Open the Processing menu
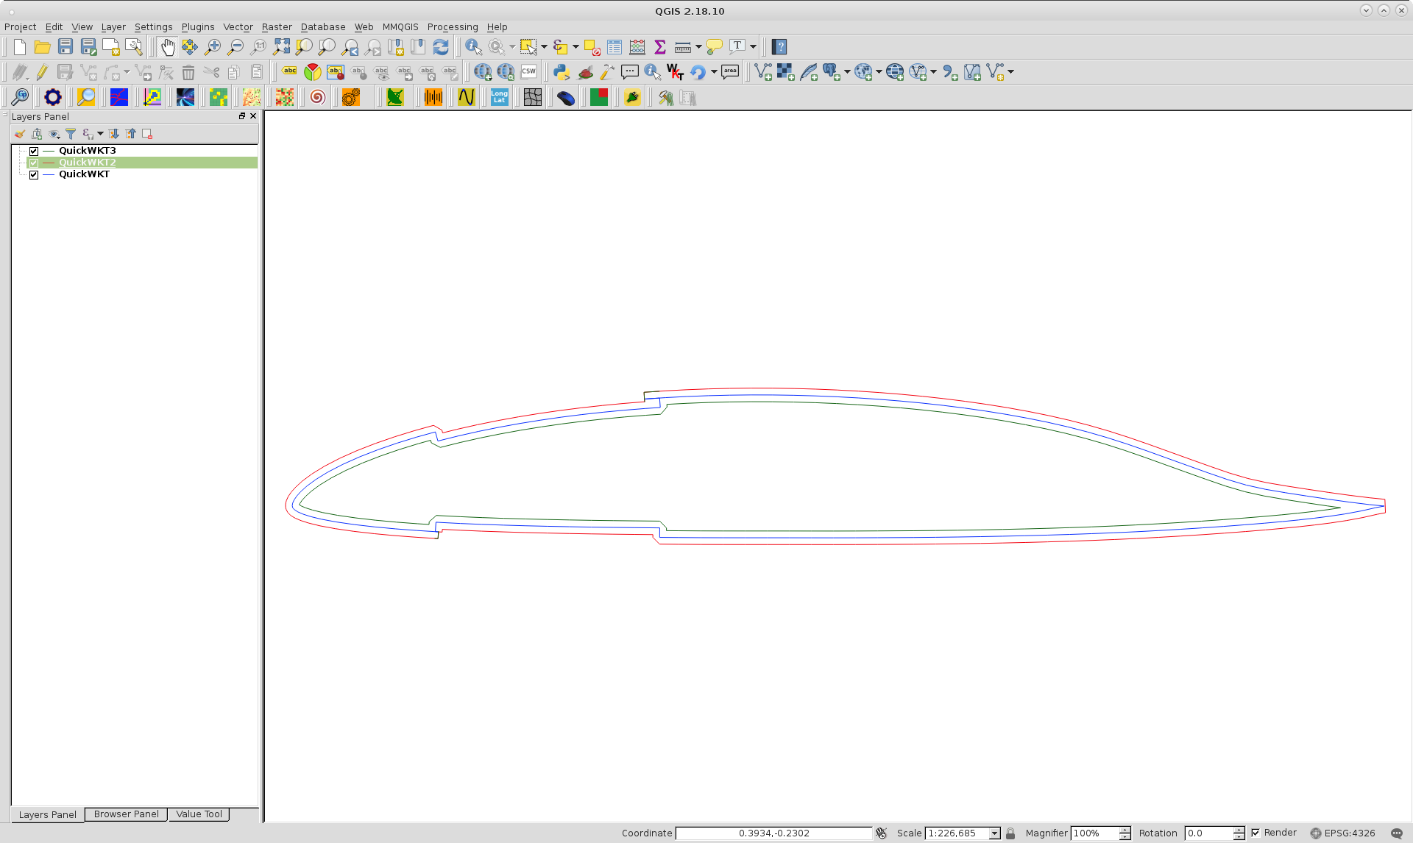 pyautogui.click(x=453, y=27)
